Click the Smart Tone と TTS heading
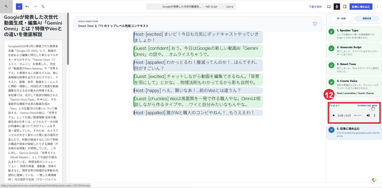Screen dimensions: 382x188 click(x=113, y=26)
